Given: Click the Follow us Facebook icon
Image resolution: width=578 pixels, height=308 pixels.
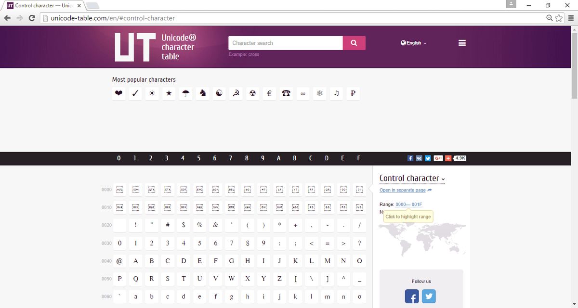Looking at the screenshot, I should [x=412, y=297].
